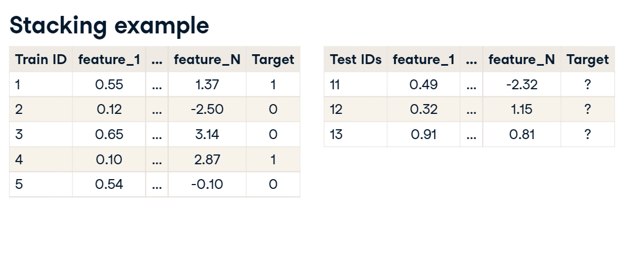Image resolution: width=643 pixels, height=276 pixels.
Task: Select test feature_N value 1.15
Action: tap(522, 110)
